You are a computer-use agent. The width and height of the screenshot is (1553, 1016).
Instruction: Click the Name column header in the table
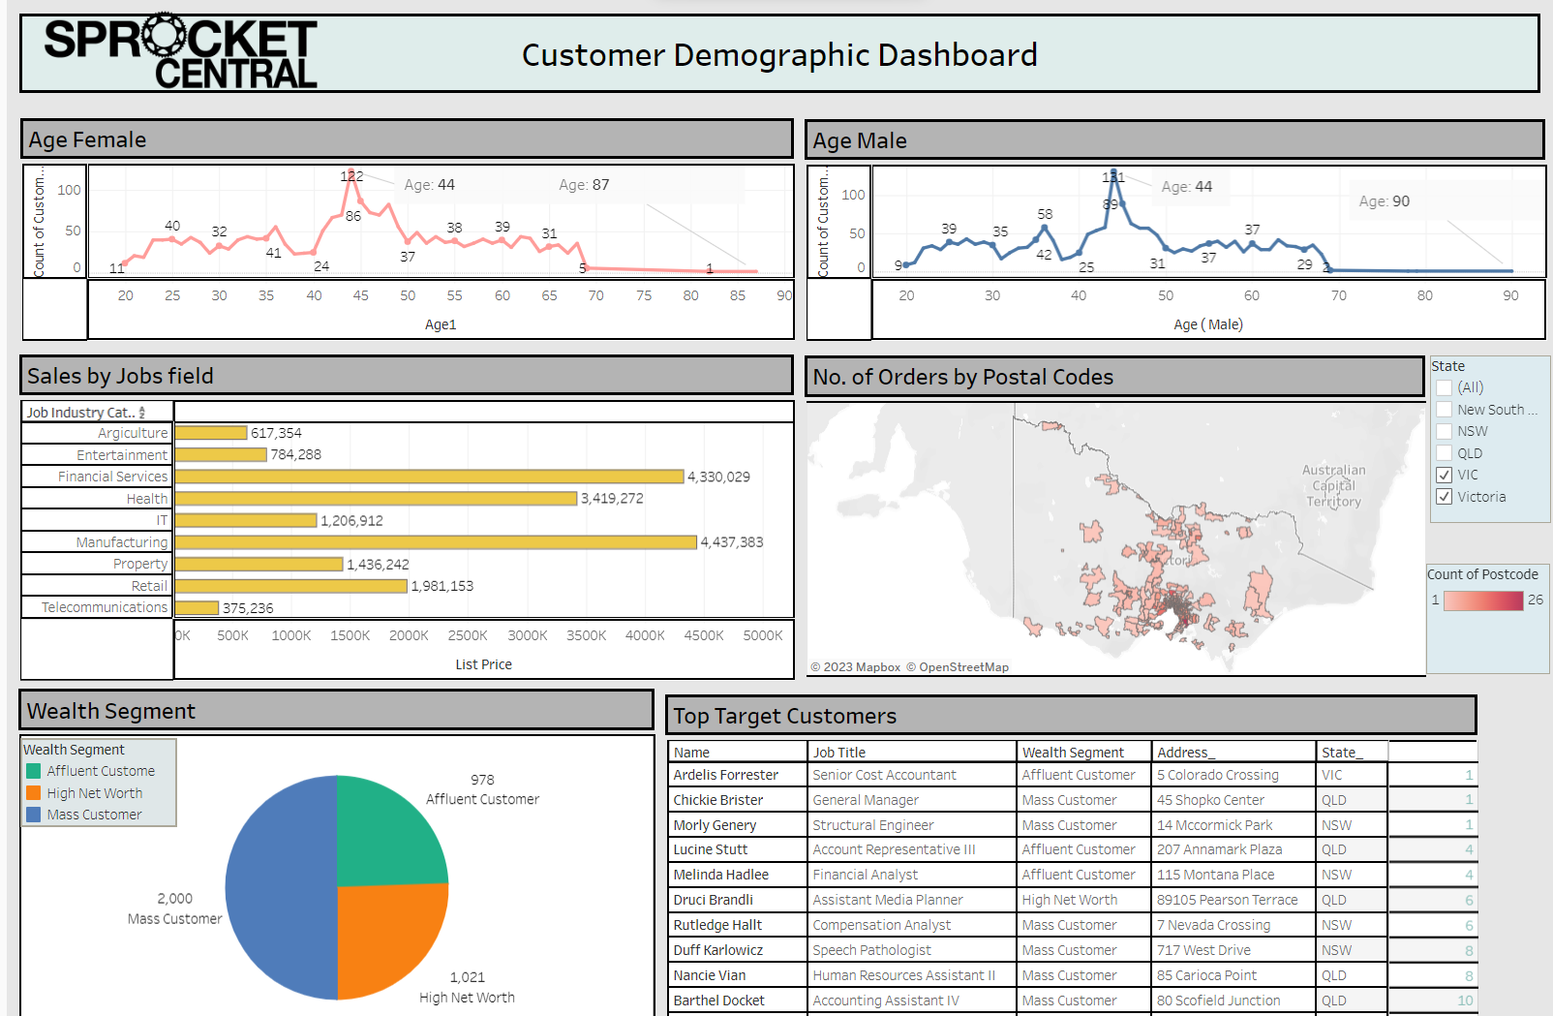(x=691, y=753)
